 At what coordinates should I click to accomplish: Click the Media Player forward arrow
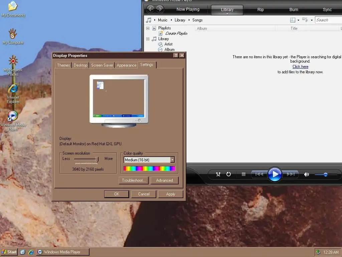160,9
